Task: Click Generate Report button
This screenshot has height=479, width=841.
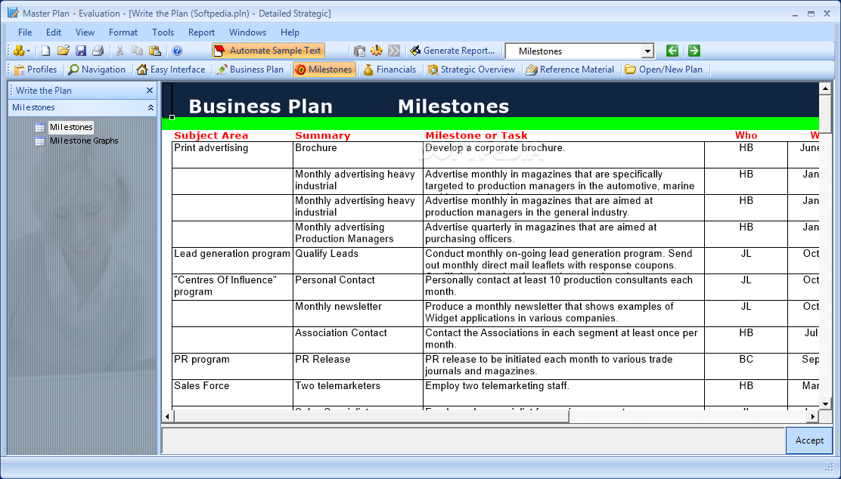Action: pos(452,51)
